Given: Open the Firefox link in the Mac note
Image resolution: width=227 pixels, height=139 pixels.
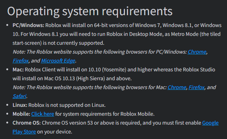Looking at the screenshot, I should coord(197,87).
